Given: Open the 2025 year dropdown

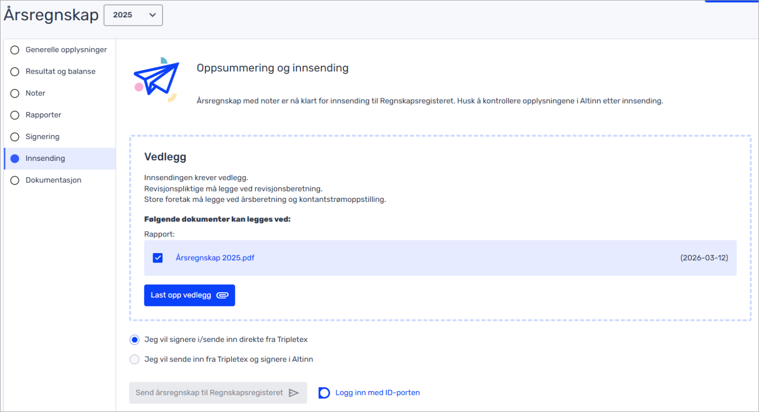Looking at the screenshot, I should 133,15.
